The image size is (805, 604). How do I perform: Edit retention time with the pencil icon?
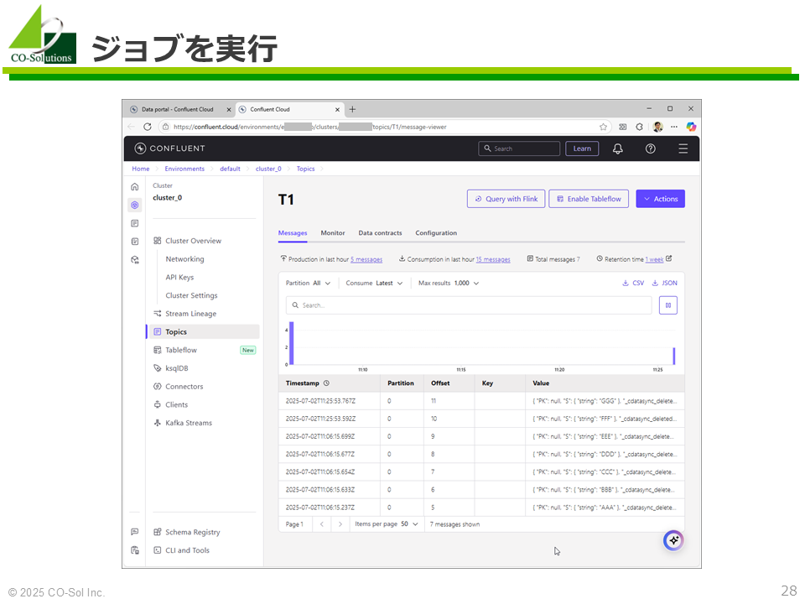click(x=668, y=259)
